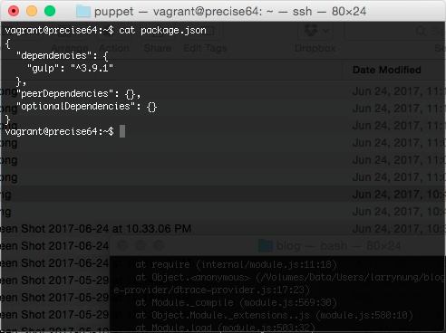Screen dimensions: 446x333
Task: Click the "gulp" dependency line in output
Action: (70, 68)
